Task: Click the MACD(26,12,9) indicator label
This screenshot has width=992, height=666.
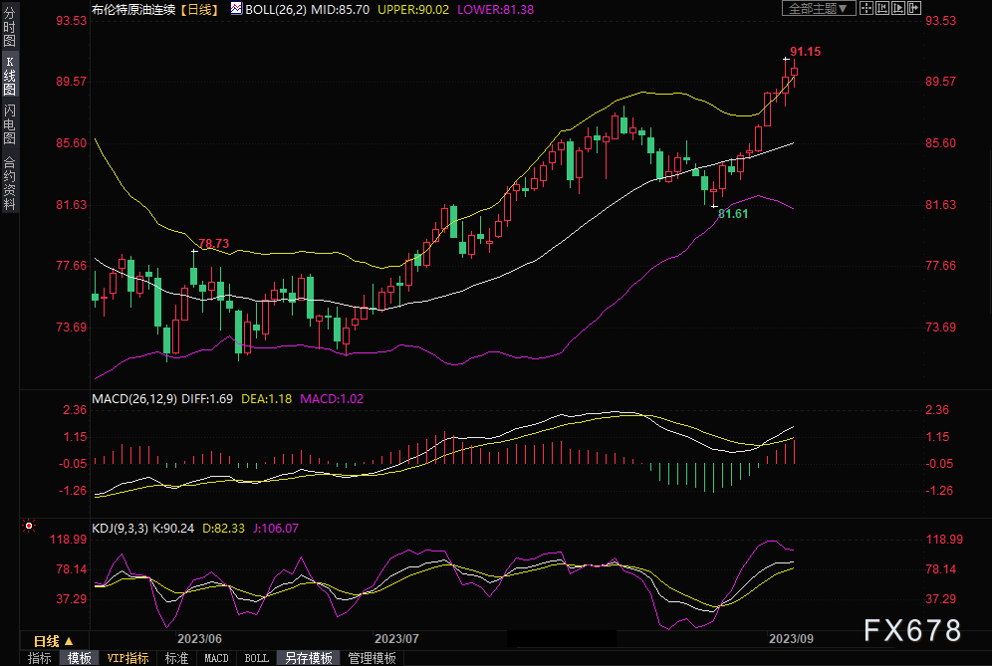Action: (134, 399)
